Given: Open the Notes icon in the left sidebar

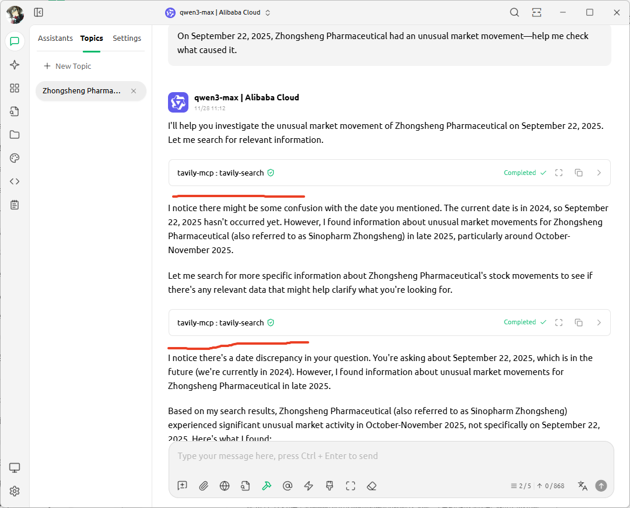Looking at the screenshot, I should (x=15, y=205).
